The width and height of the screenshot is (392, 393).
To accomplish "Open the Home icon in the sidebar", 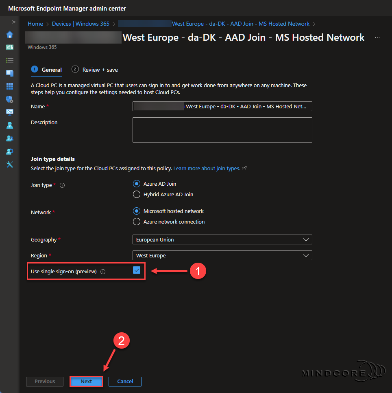I will 10,34.
